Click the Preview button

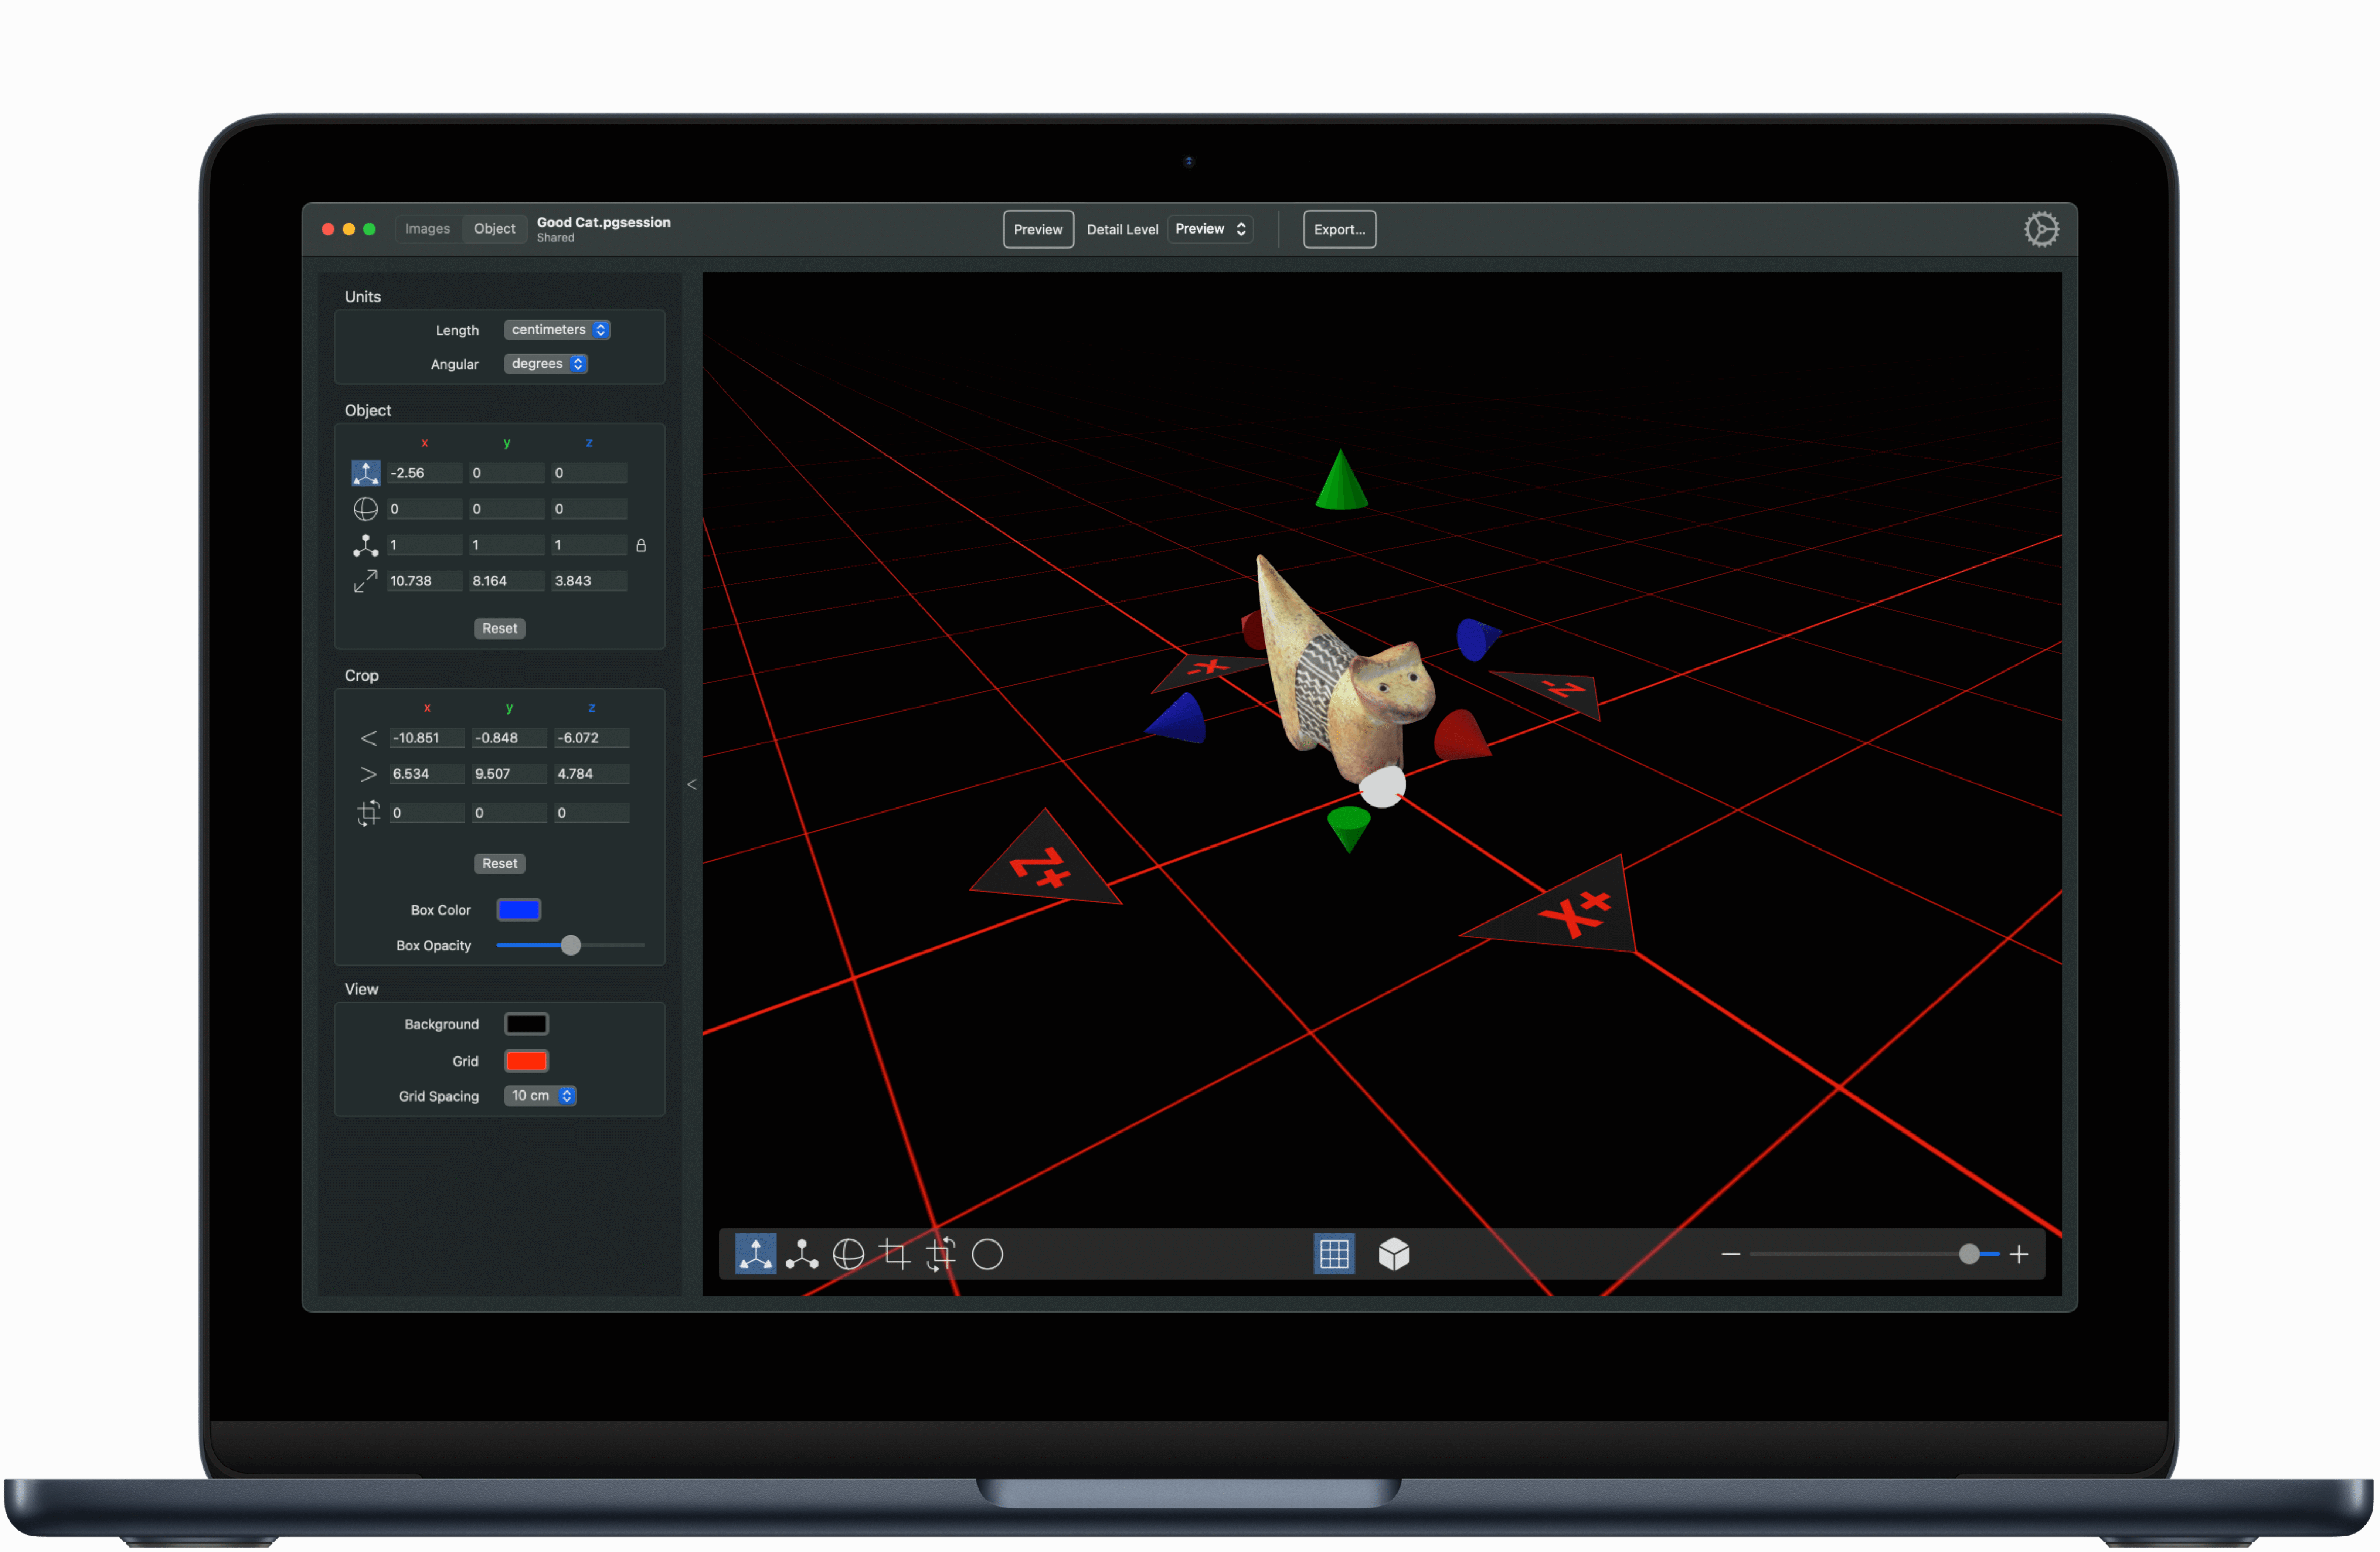[1038, 229]
